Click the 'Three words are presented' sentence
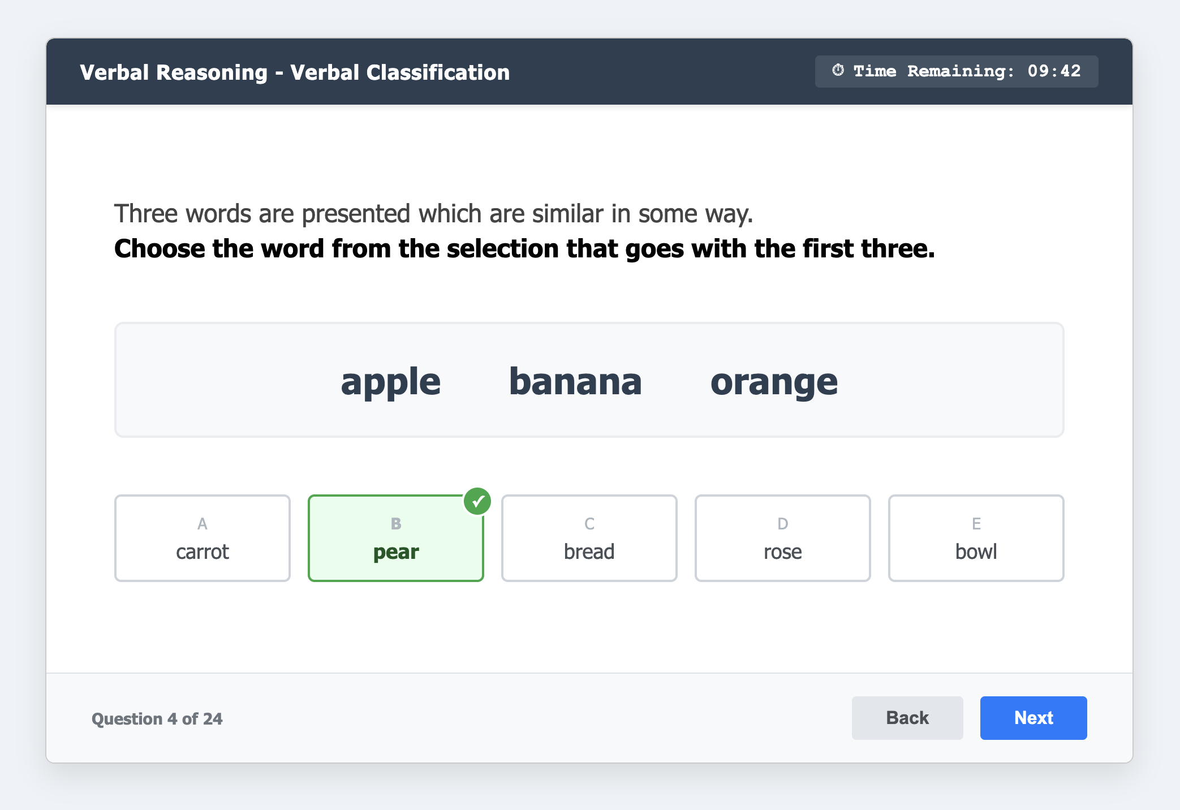The image size is (1180, 810). (433, 214)
